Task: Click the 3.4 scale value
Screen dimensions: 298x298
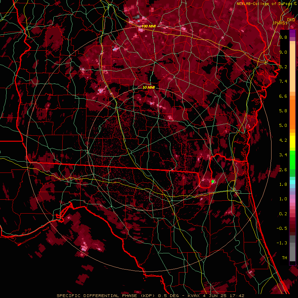Action: click(283, 155)
